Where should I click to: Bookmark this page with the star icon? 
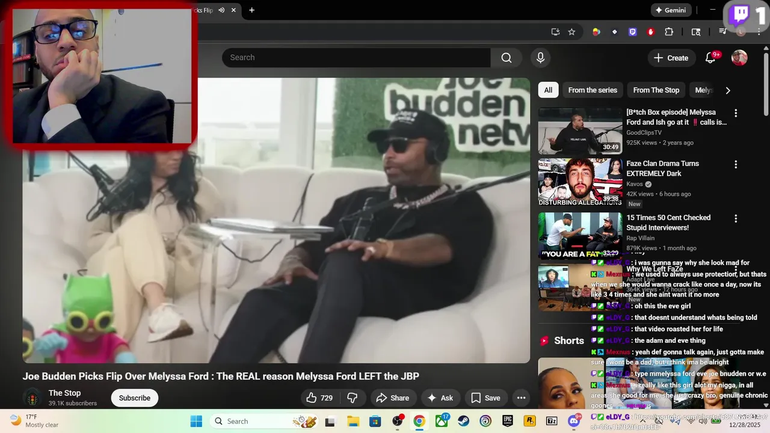click(x=571, y=32)
